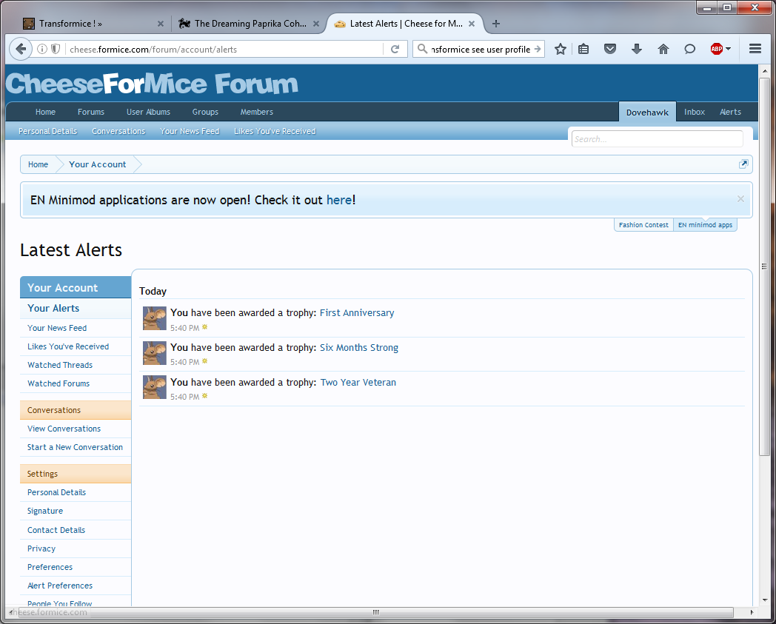Open Adblock Plus dropdown arrow
Screen dimensions: 776x624
click(x=728, y=49)
